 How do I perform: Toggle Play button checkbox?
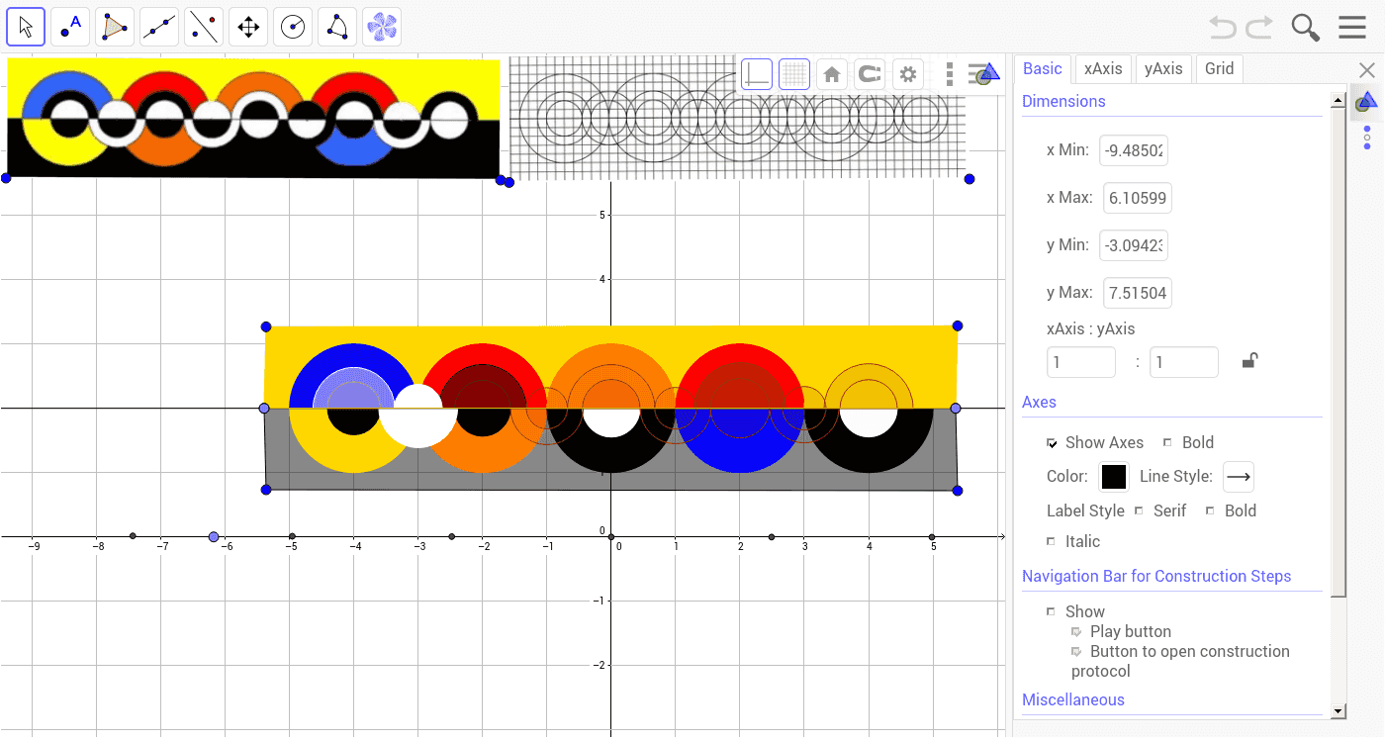[x=1076, y=631]
